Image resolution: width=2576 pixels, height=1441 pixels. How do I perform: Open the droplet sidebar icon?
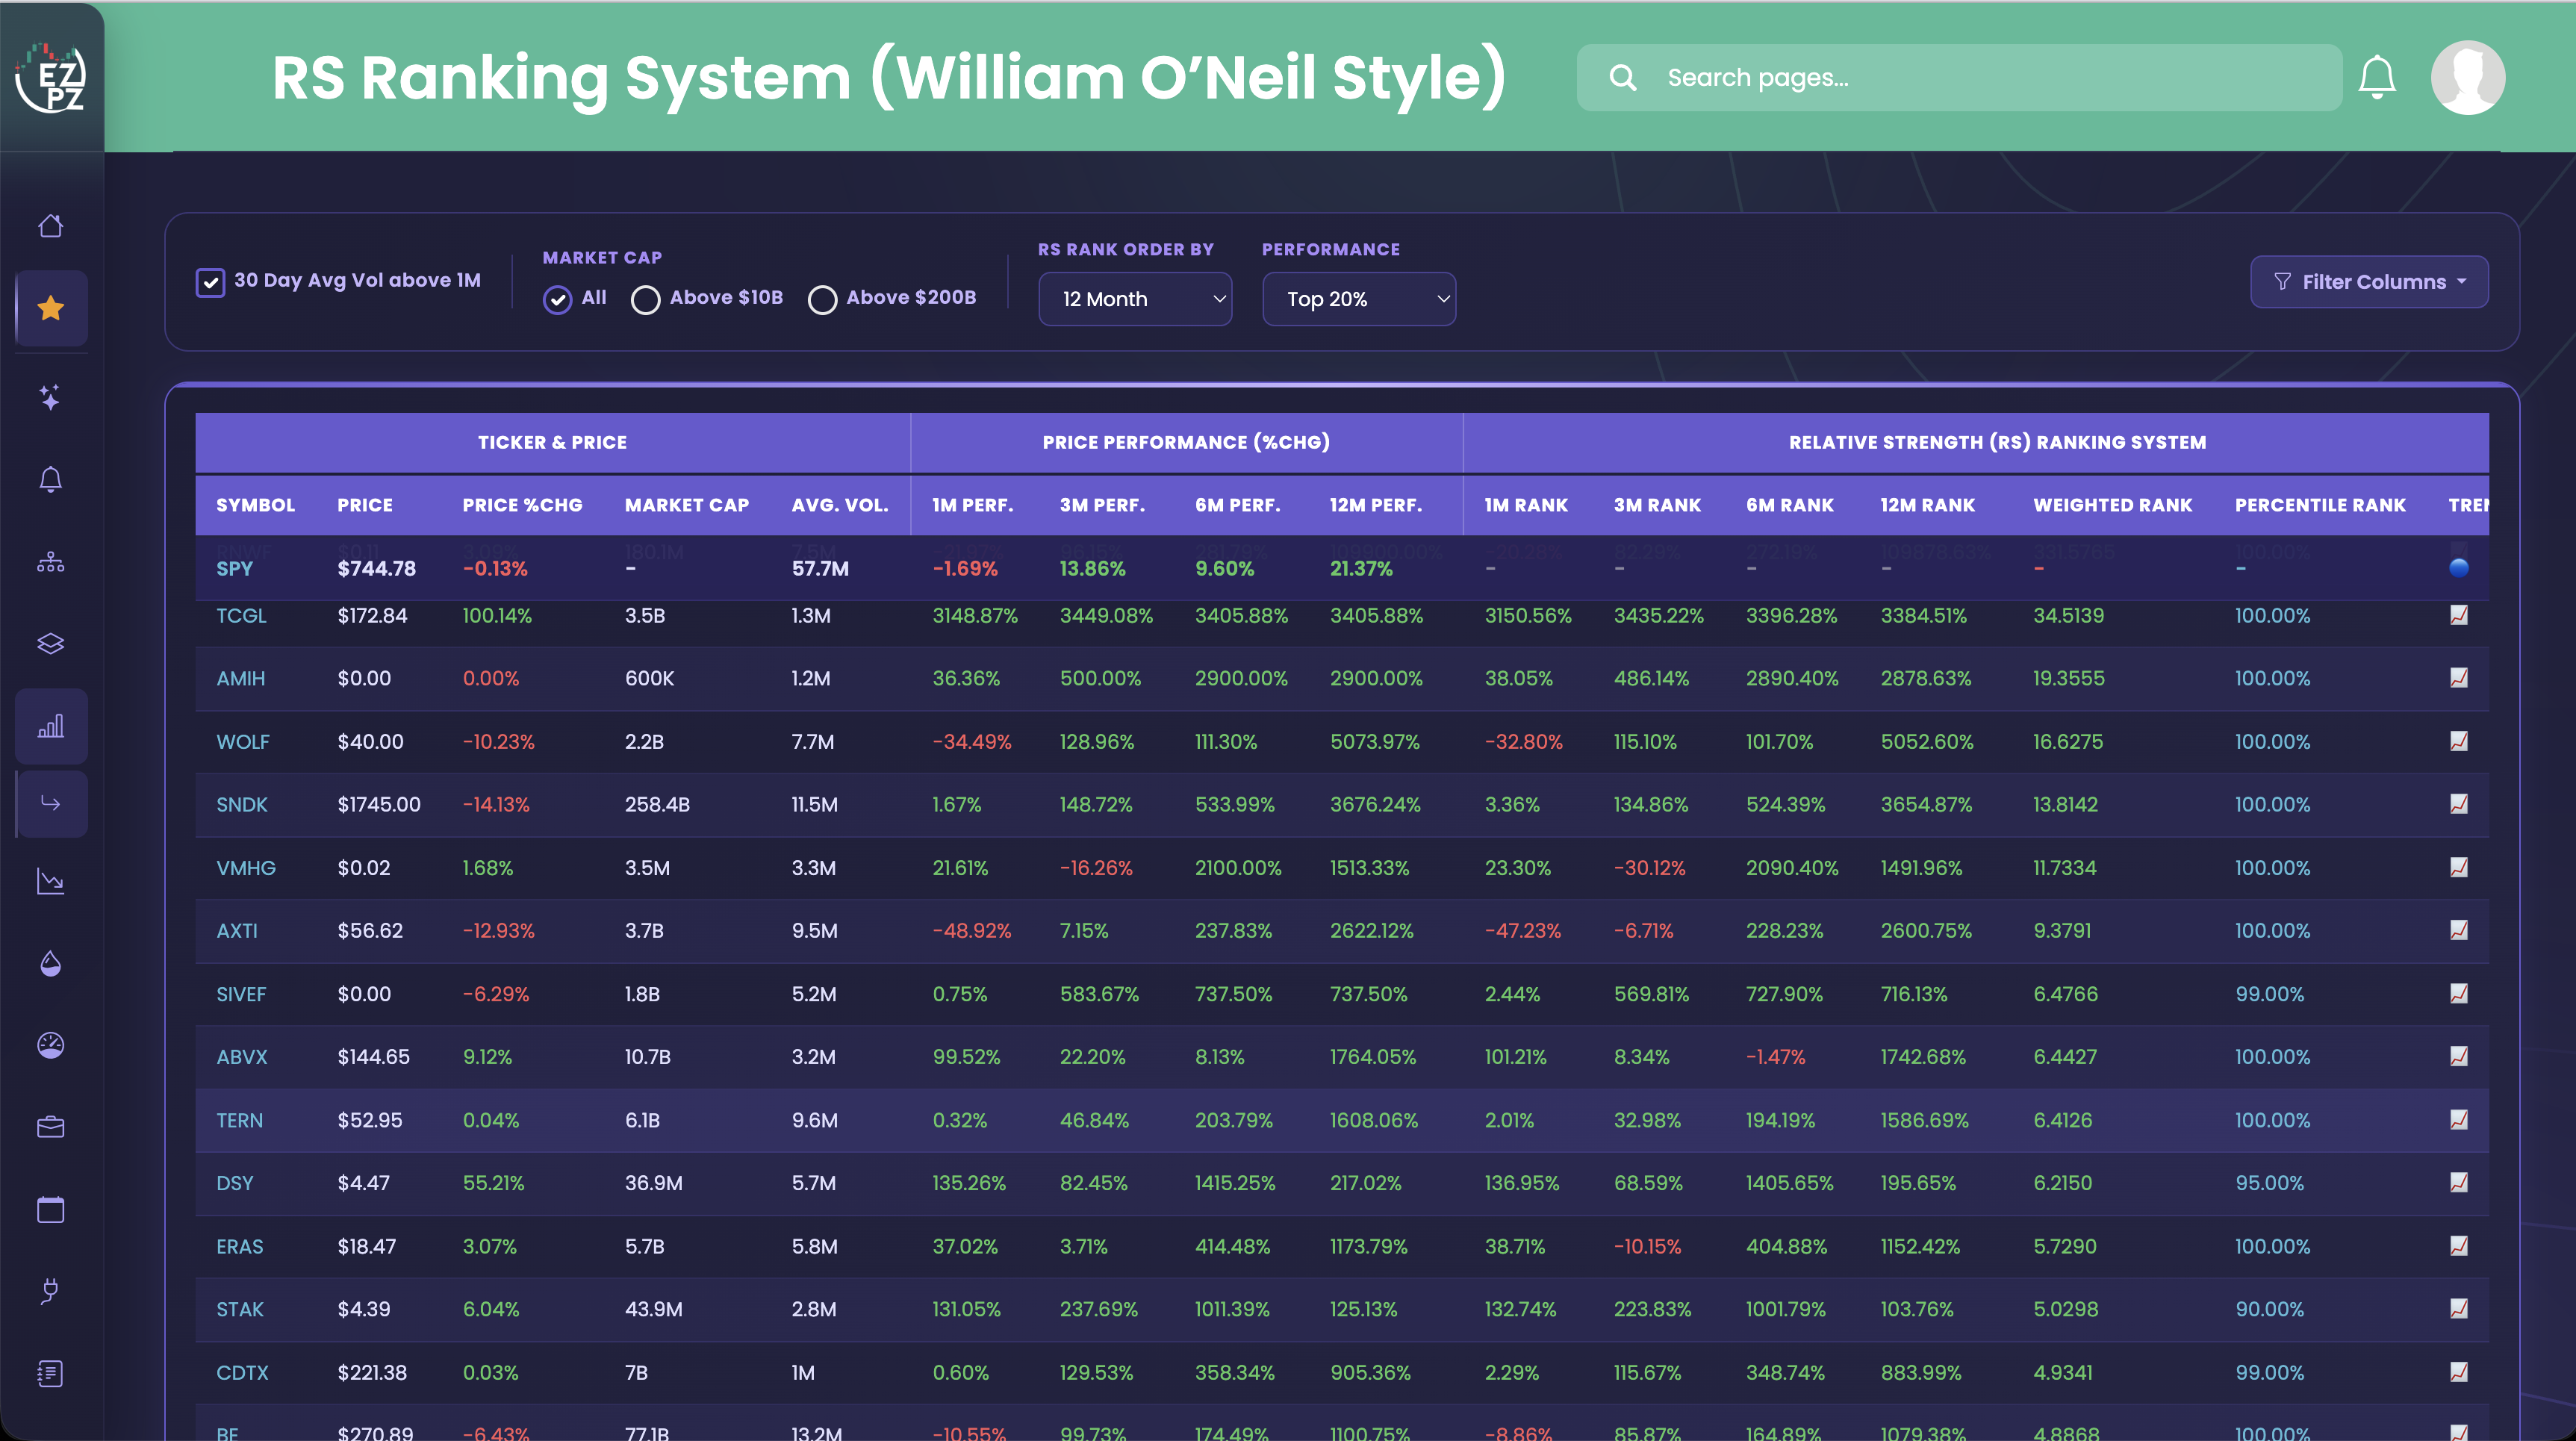[x=51, y=963]
